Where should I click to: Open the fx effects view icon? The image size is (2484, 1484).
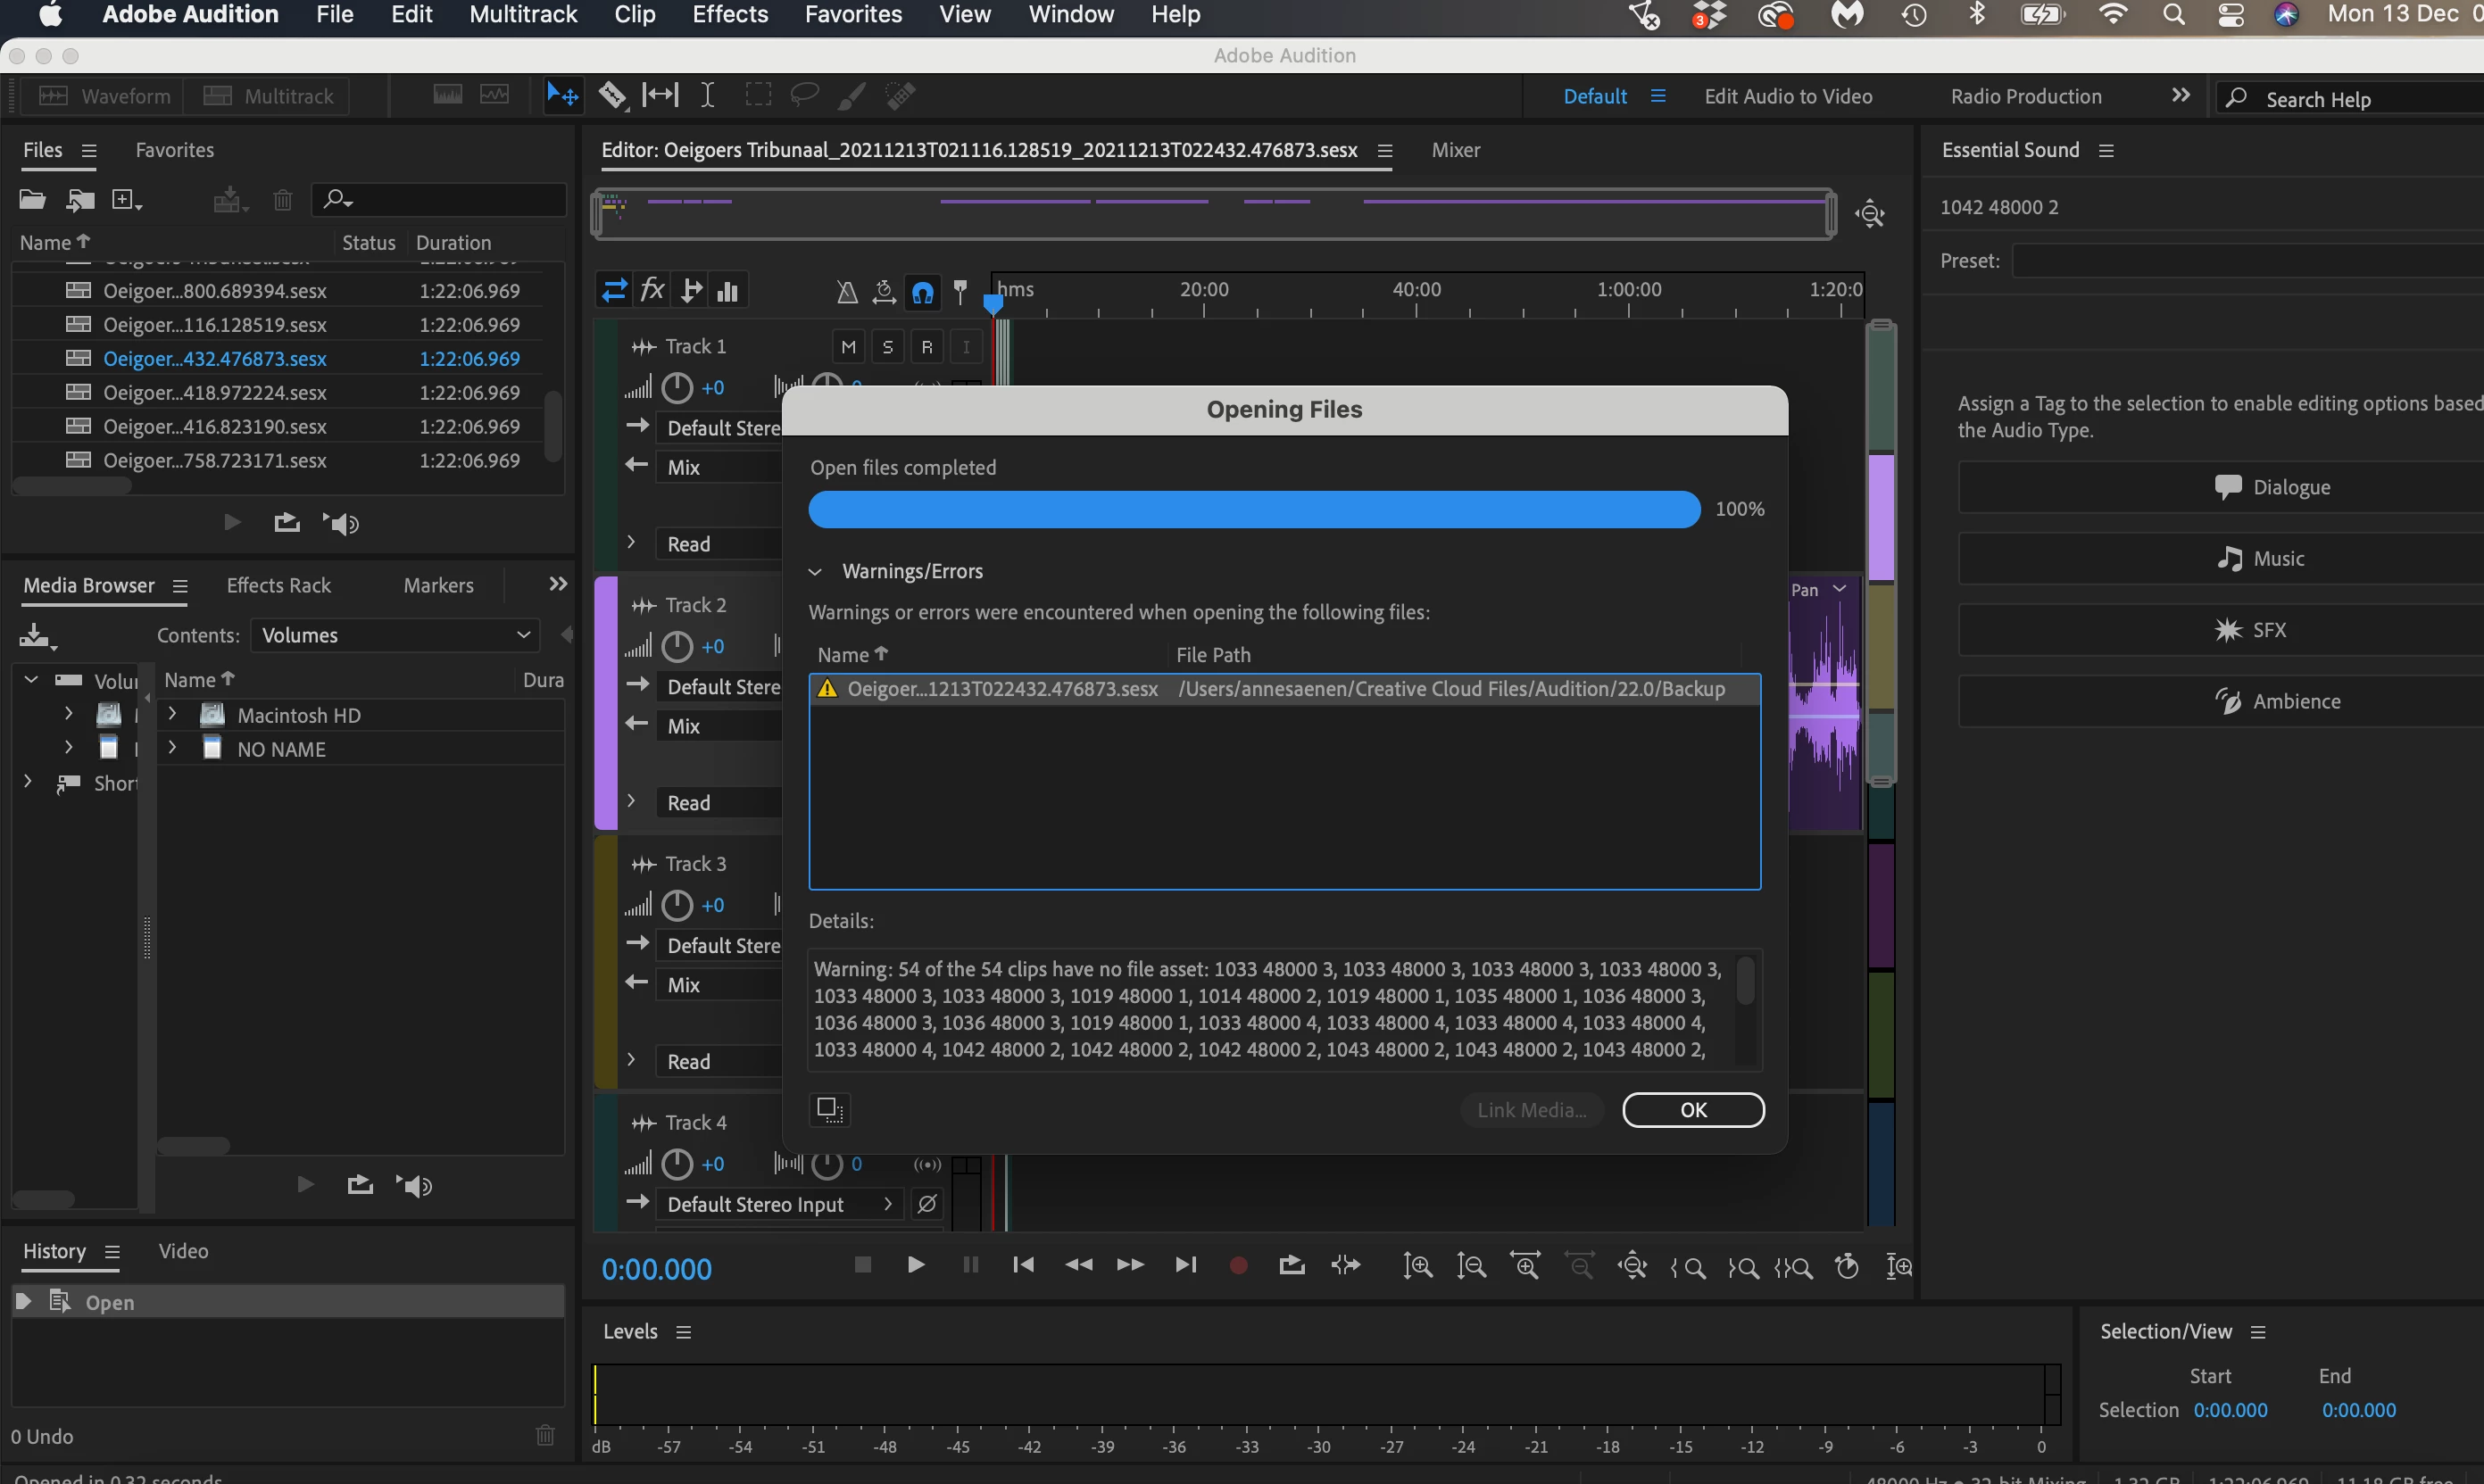pos(652,291)
